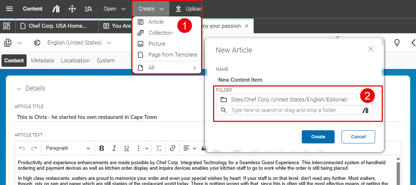Click the Create button in dialog
The height and width of the screenshot is (185, 416).
pos(318,137)
